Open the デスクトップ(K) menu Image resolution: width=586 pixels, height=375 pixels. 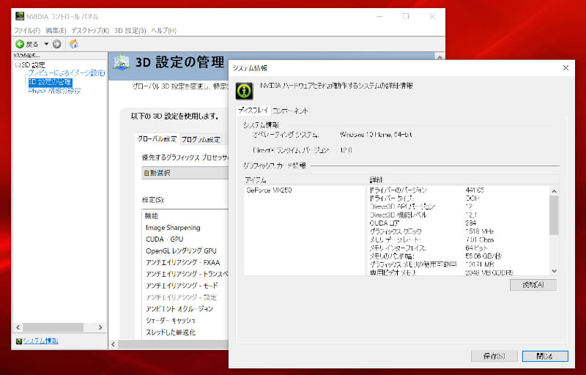[90, 31]
